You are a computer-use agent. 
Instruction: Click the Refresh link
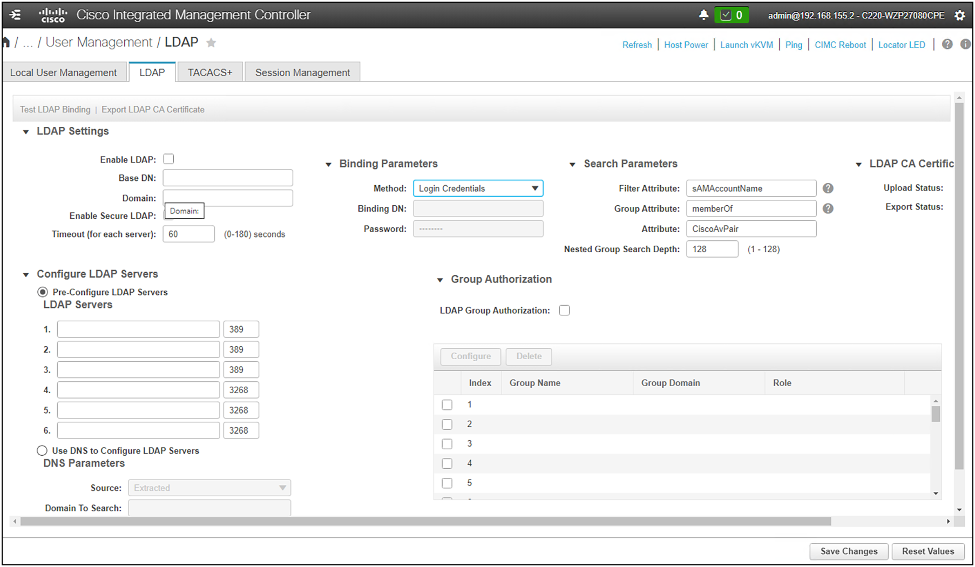(x=637, y=45)
